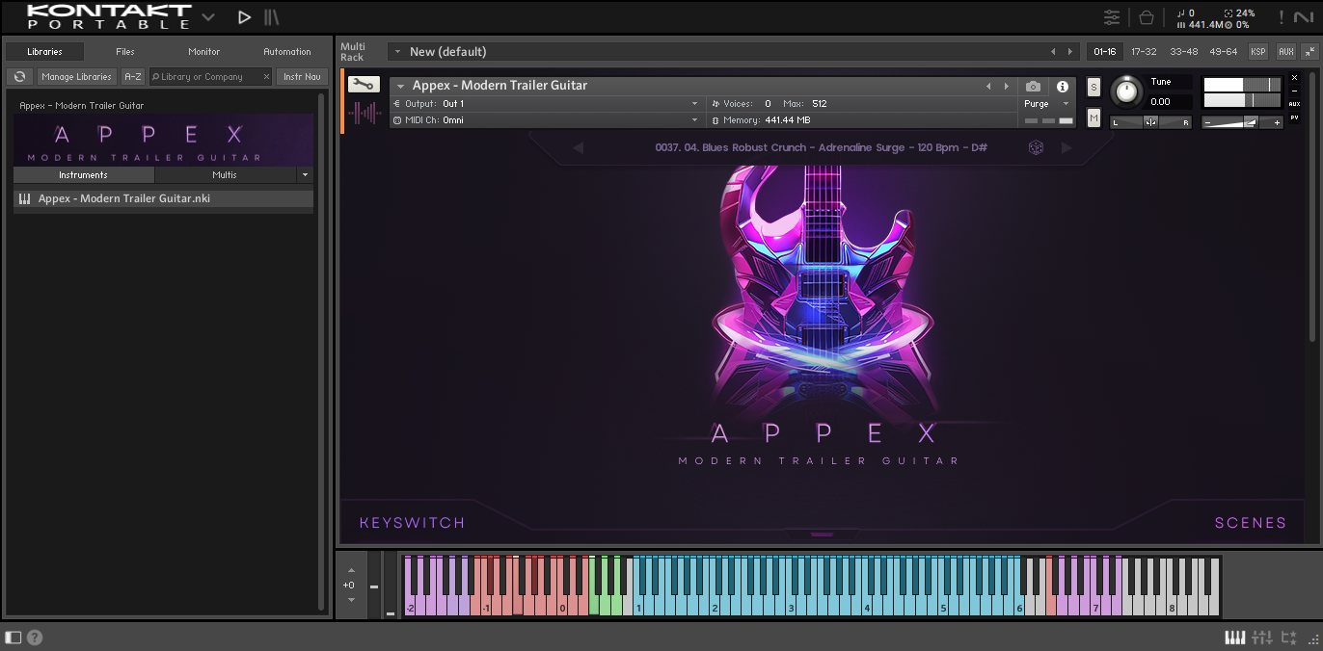Viewport: 1323px width, 651px height.
Task: Minimize the rack view with arrows icon
Action: click(x=1310, y=52)
